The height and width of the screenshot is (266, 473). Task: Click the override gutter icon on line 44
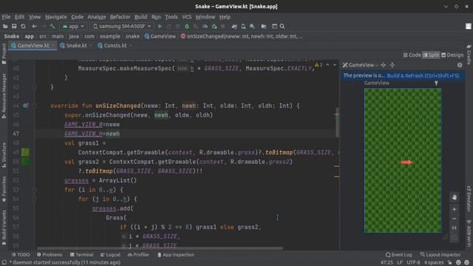(25, 106)
